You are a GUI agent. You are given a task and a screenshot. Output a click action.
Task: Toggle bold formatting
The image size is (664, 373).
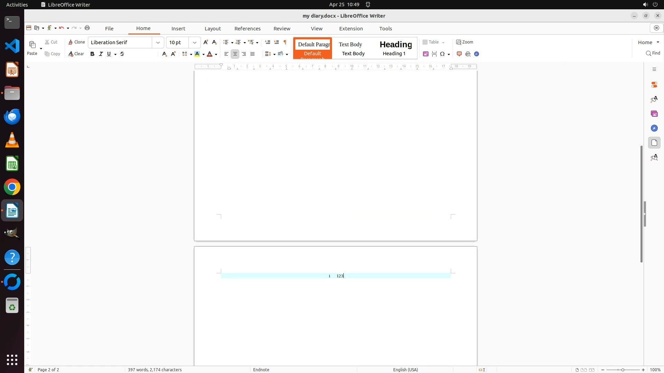(92, 54)
